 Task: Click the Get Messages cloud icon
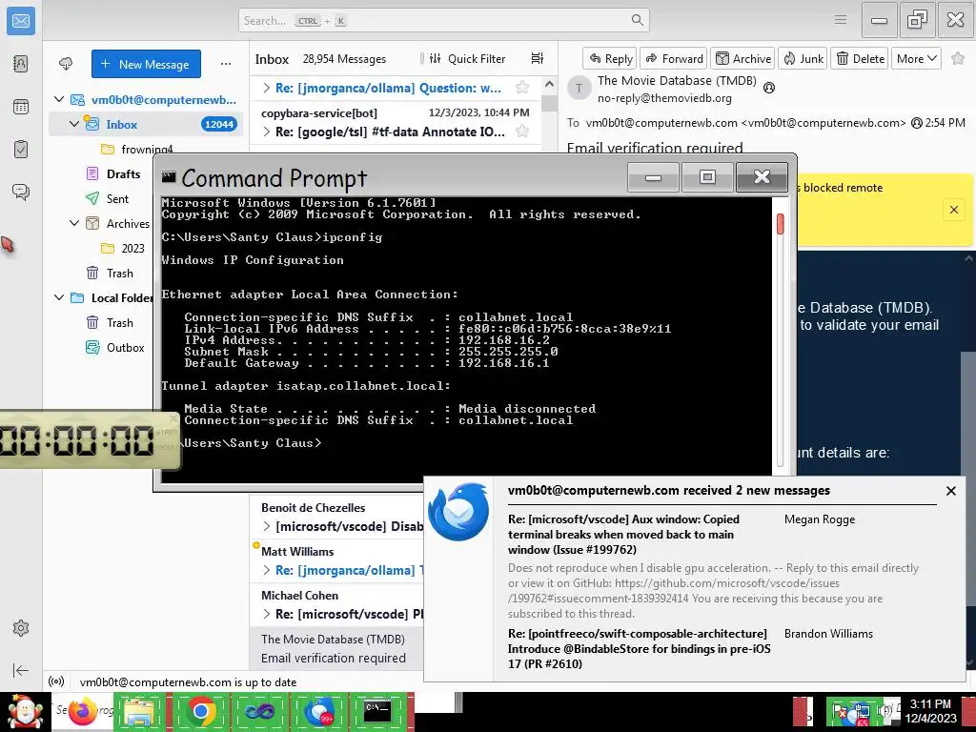(x=66, y=64)
